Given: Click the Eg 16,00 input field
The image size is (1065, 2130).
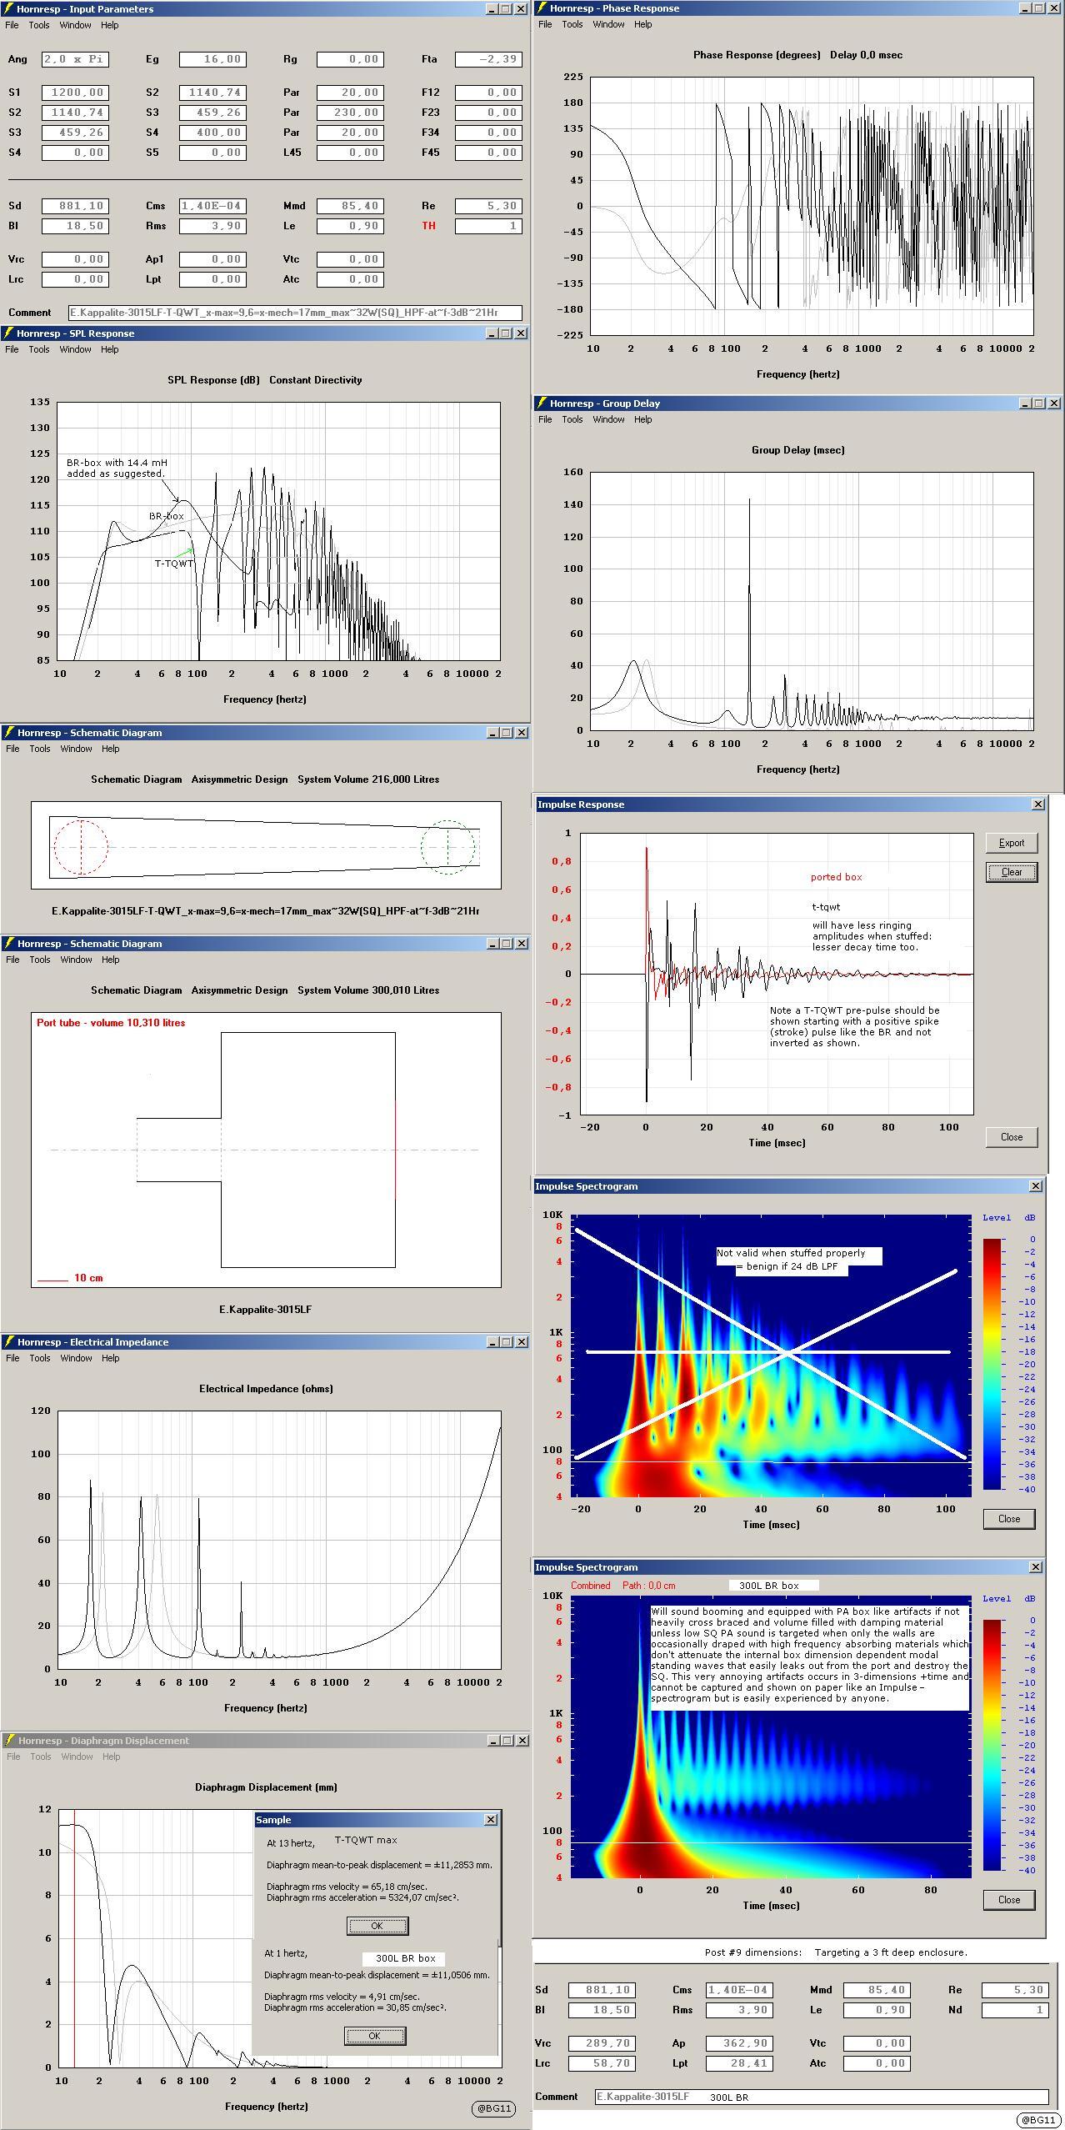Looking at the screenshot, I should [212, 59].
